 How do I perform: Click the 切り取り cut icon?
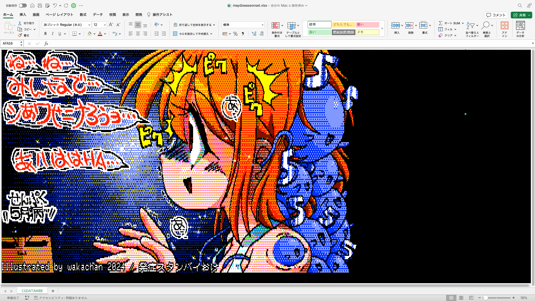[x=20, y=23]
